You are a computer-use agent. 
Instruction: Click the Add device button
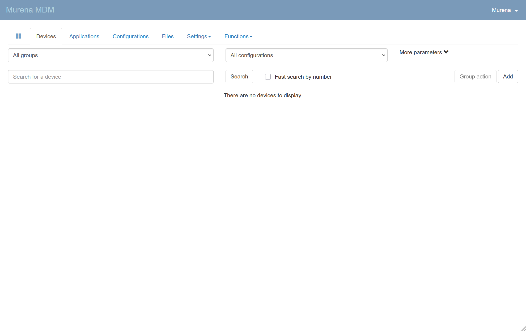(x=508, y=77)
